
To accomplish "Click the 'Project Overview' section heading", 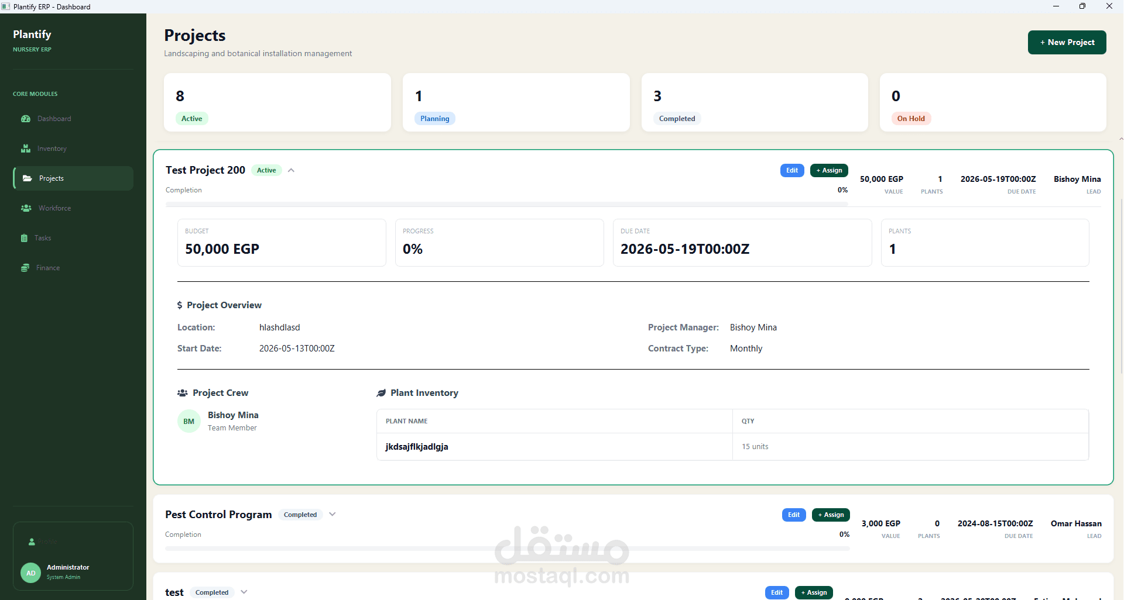I will pos(224,305).
